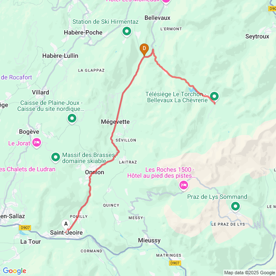Image resolution: width=276 pixels, height=276 pixels.
Task: Click the D907 badge near Matringes
Action: coord(175,263)
